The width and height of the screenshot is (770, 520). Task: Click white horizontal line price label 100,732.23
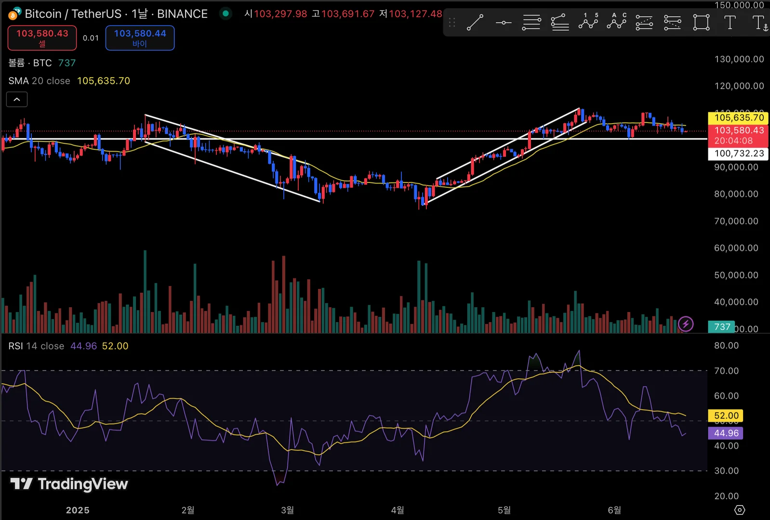738,154
